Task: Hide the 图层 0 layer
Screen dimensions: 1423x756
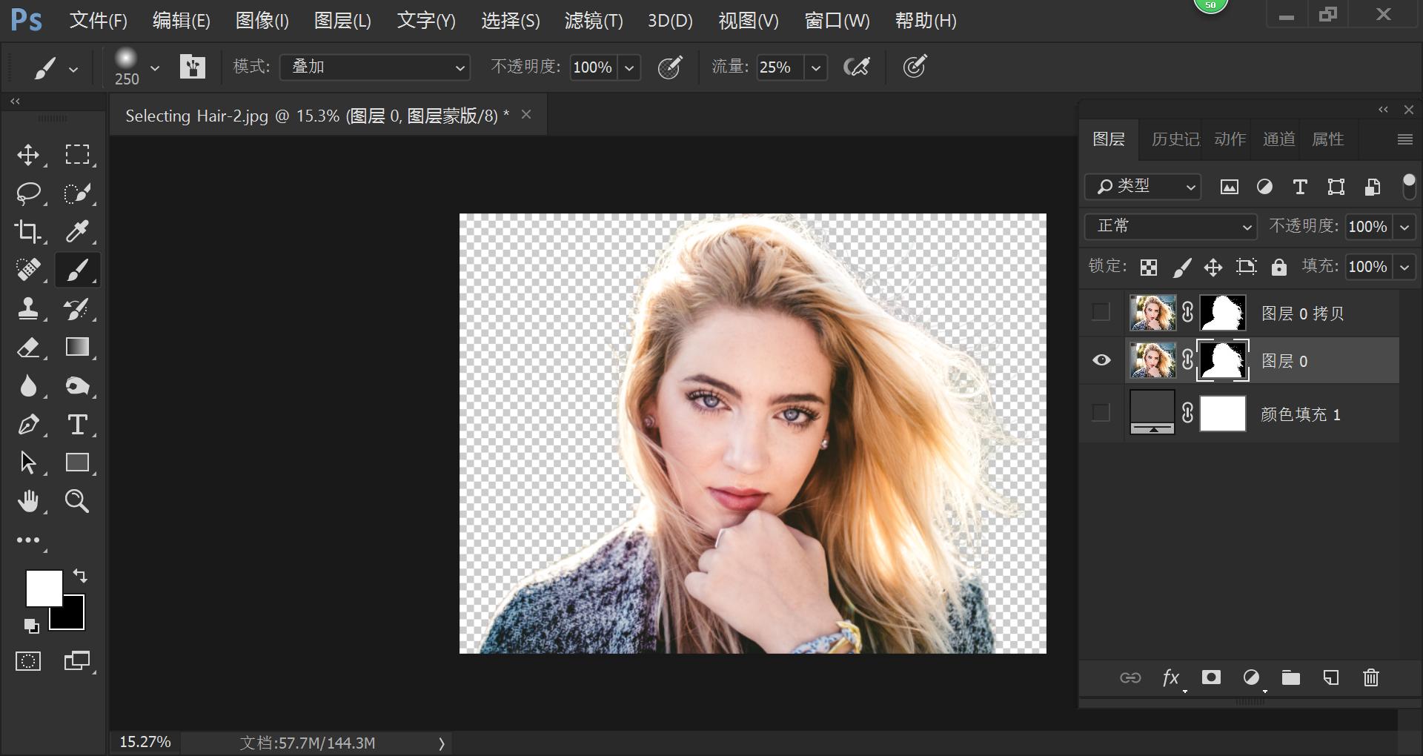Action: (1101, 361)
